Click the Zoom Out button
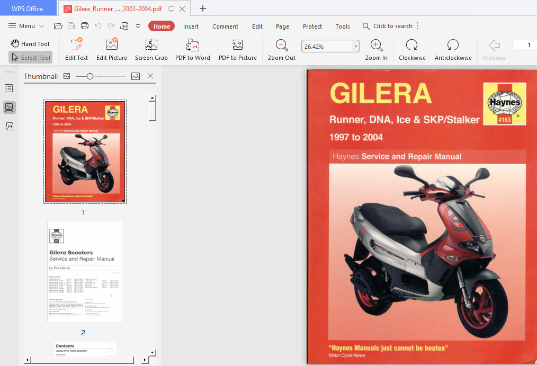The width and height of the screenshot is (537, 366). tap(282, 50)
